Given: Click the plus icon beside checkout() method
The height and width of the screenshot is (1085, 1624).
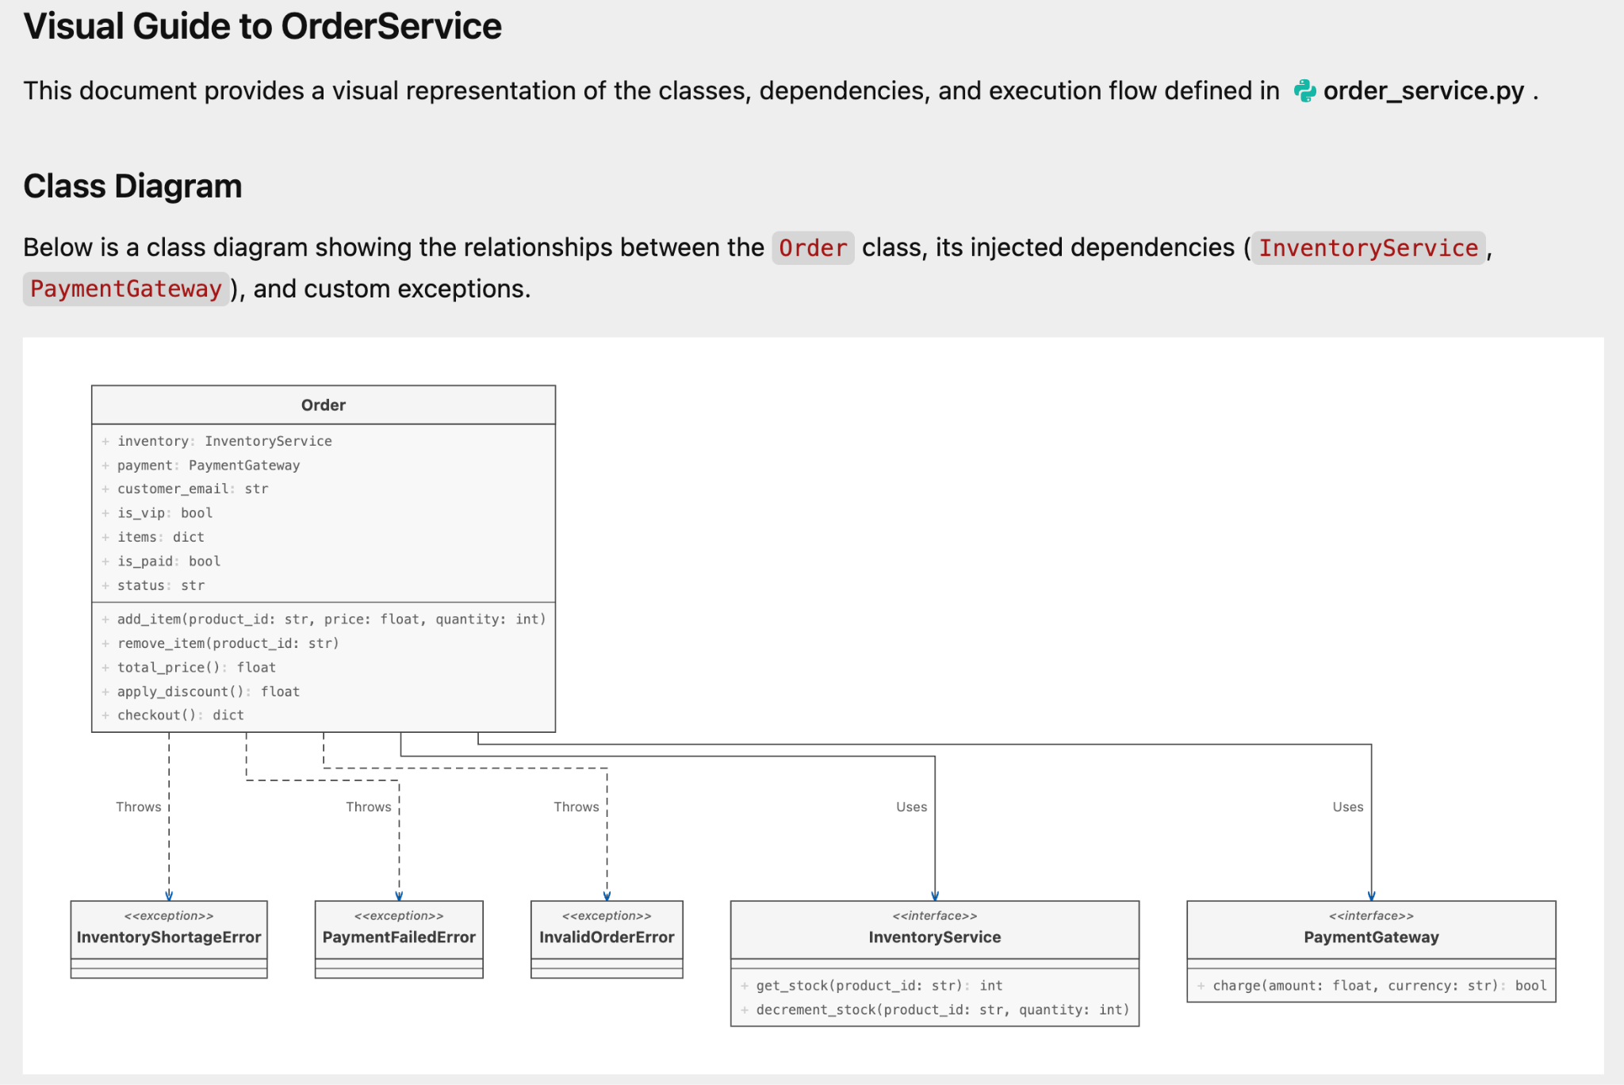Looking at the screenshot, I should click(105, 715).
